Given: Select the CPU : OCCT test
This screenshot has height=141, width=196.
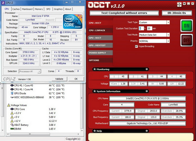Looking at the screenshot, I should (x=100, y=23).
